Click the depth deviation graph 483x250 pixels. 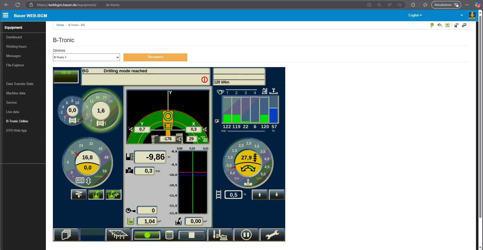pyautogui.click(x=193, y=182)
